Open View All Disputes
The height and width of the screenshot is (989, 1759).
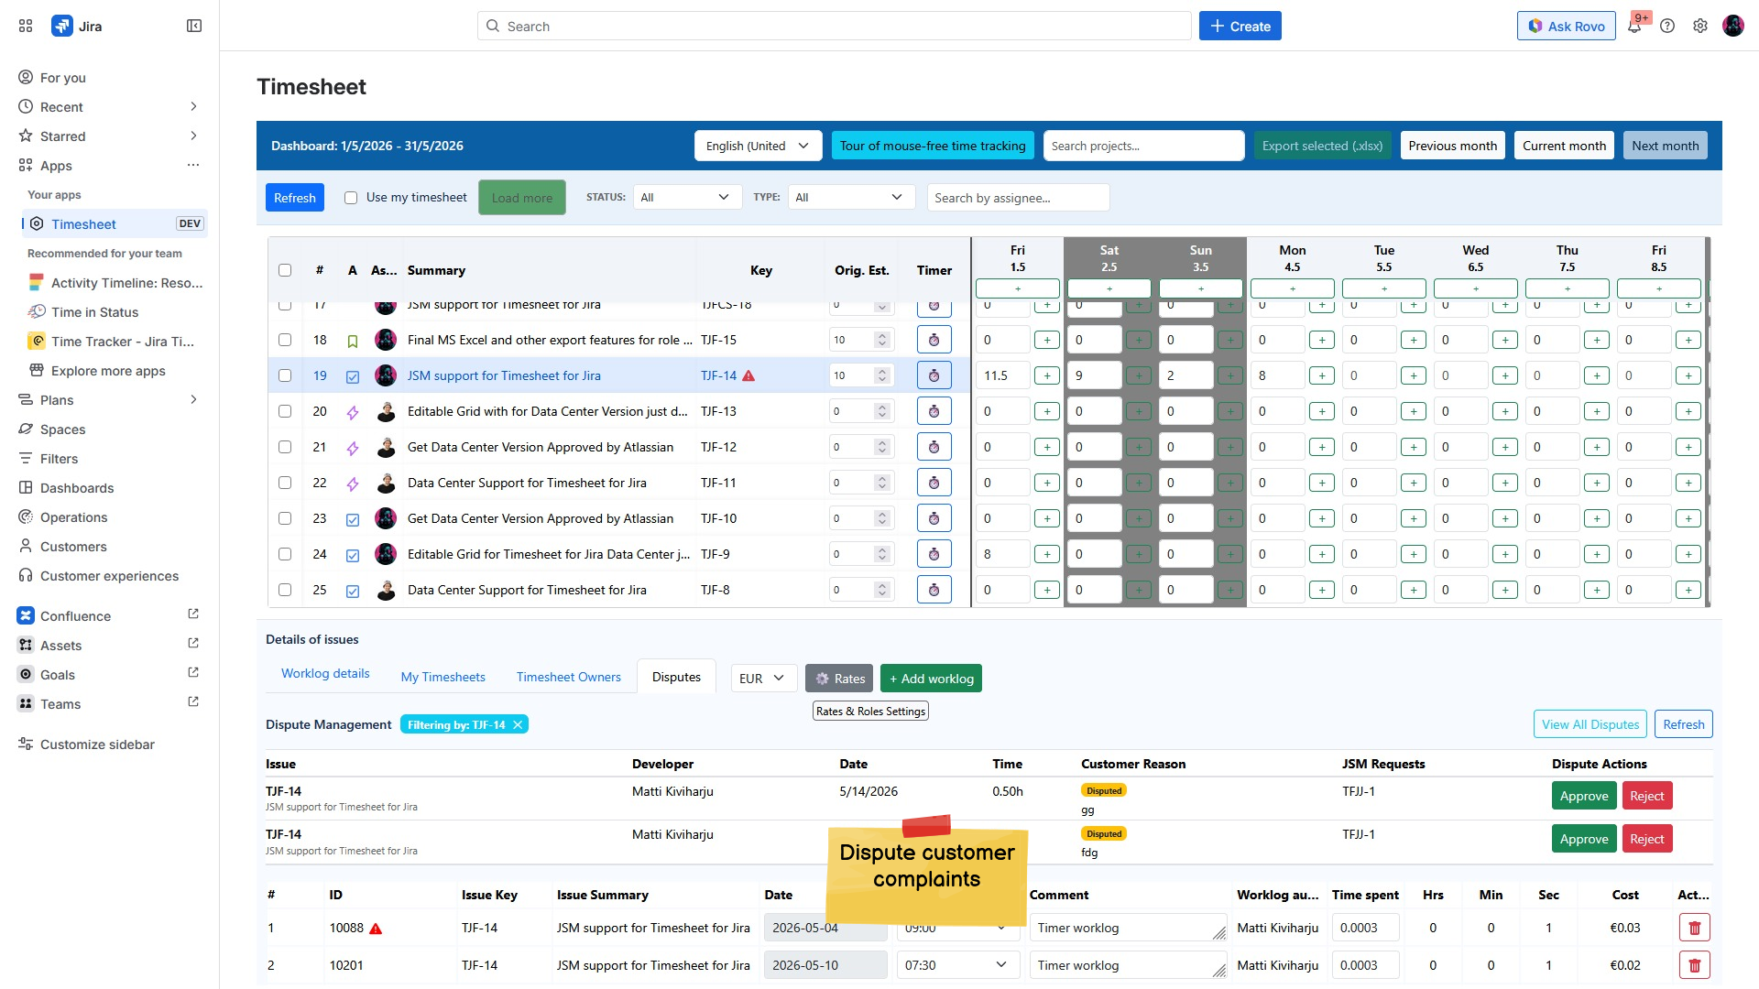(1590, 724)
